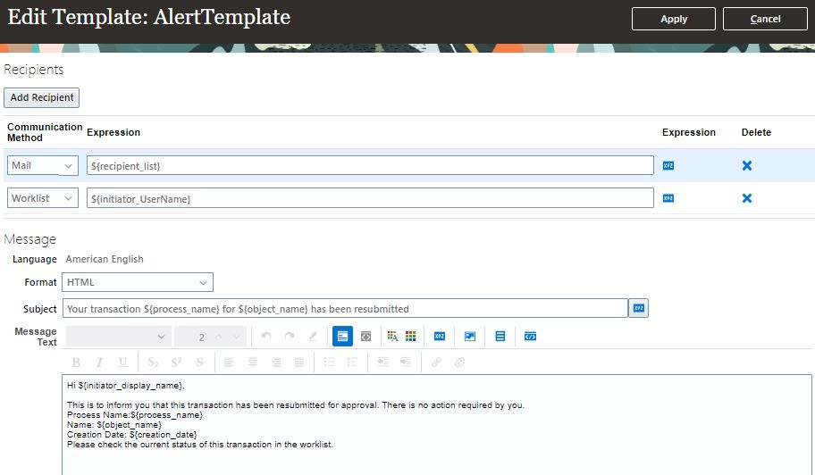Delete the Mail recipient row

747,166
